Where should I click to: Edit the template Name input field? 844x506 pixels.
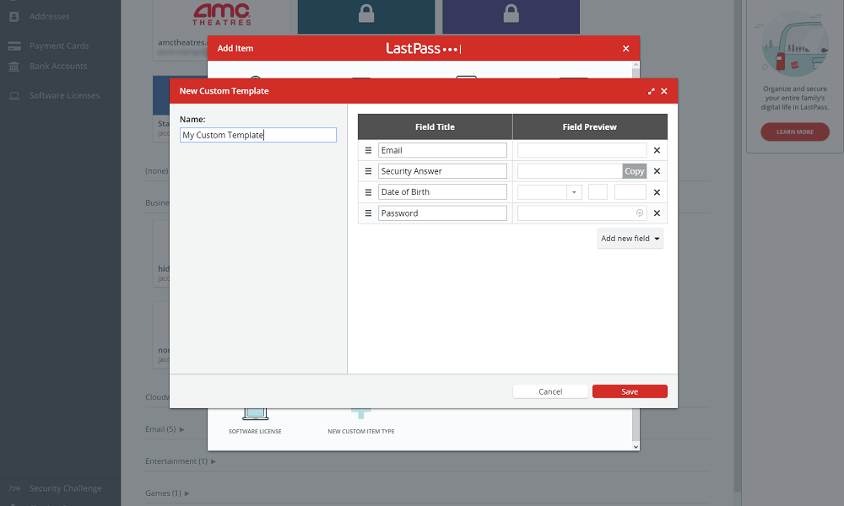258,135
